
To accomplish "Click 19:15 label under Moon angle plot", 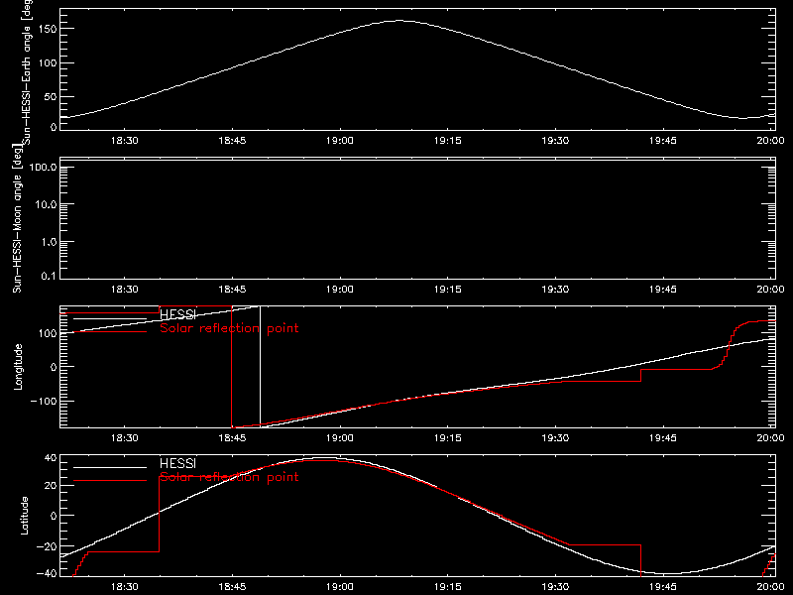I will click(x=448, y=290).
